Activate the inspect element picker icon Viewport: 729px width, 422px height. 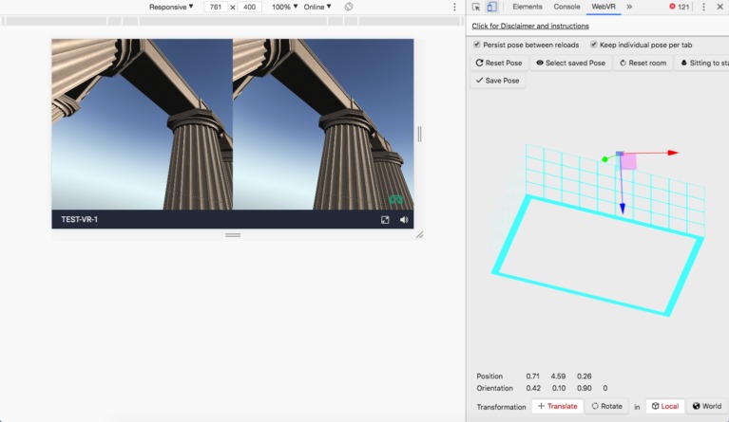pyautogui.click(x=475, y=7)
